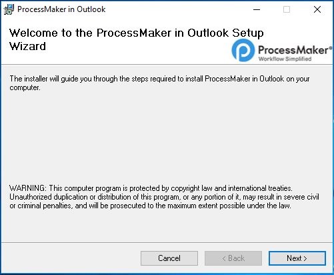The image size is (334, 275).
Task: Click the greyed-out maximize window button
Action: (287, 9)
